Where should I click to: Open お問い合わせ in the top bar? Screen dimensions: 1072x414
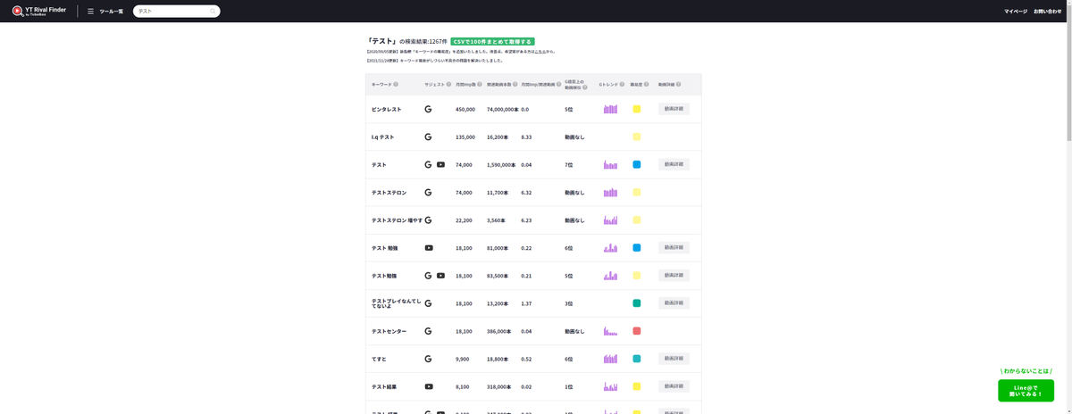[x=1048, y=12]
